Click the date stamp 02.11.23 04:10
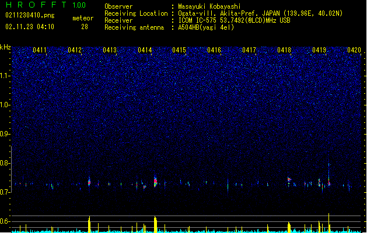The height and width of the screenshot is (233, 367). 30,27
